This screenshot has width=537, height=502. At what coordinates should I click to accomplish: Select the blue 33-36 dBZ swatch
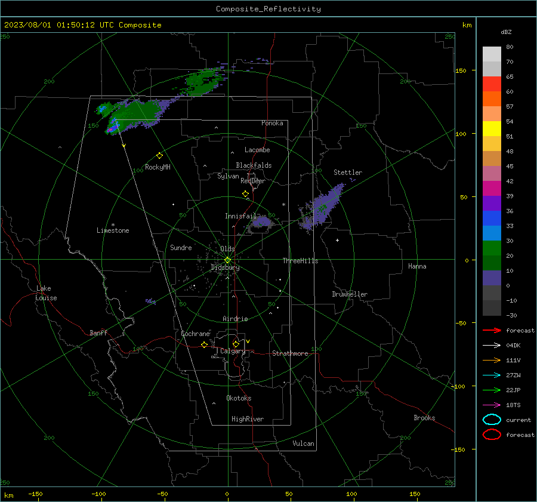coord(492,218)
